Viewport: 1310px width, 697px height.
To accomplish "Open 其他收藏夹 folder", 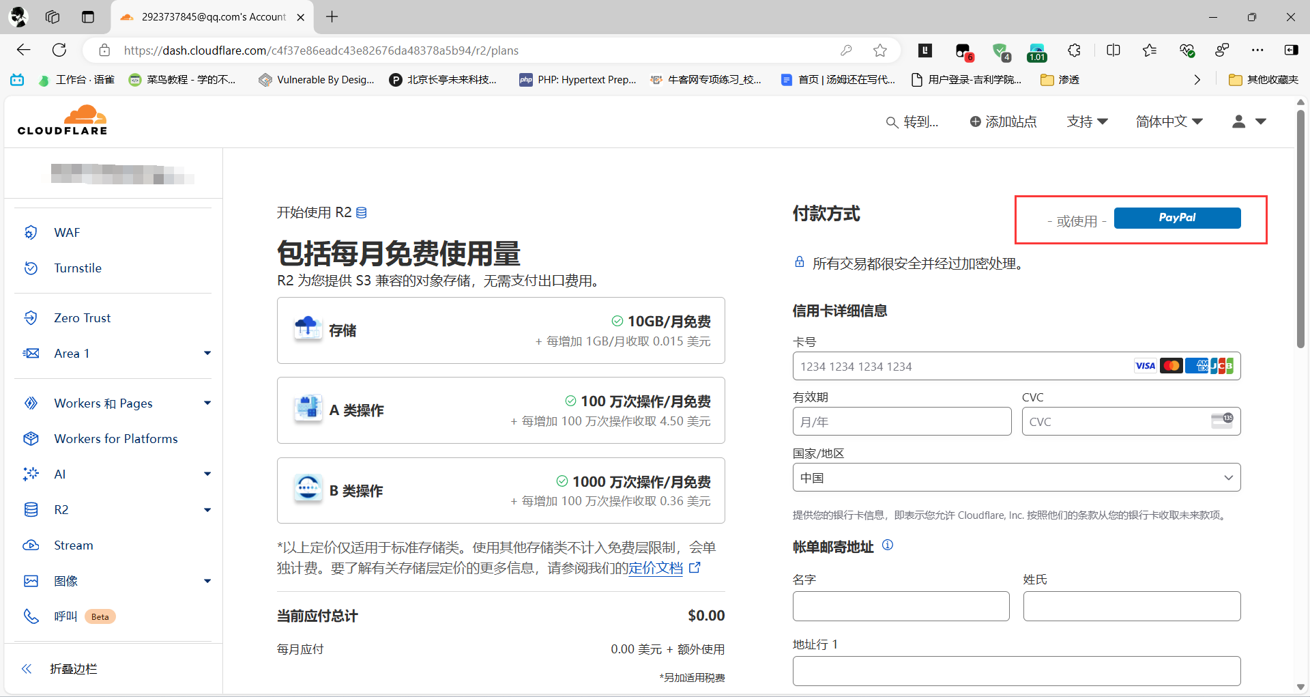I will (x=1264, y=80).
